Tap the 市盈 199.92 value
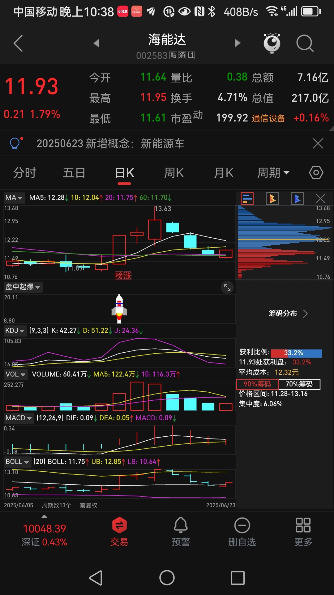 [x=232, y=118]
